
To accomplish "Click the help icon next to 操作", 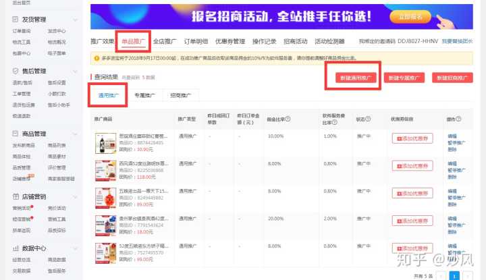I will pyautogui.click(x=458, y=119).
